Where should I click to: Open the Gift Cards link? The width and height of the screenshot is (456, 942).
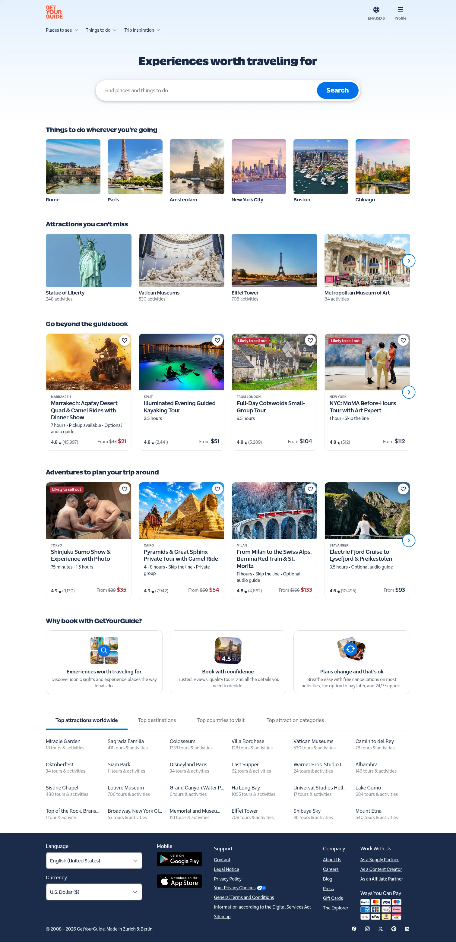click(x=333, y=898)
